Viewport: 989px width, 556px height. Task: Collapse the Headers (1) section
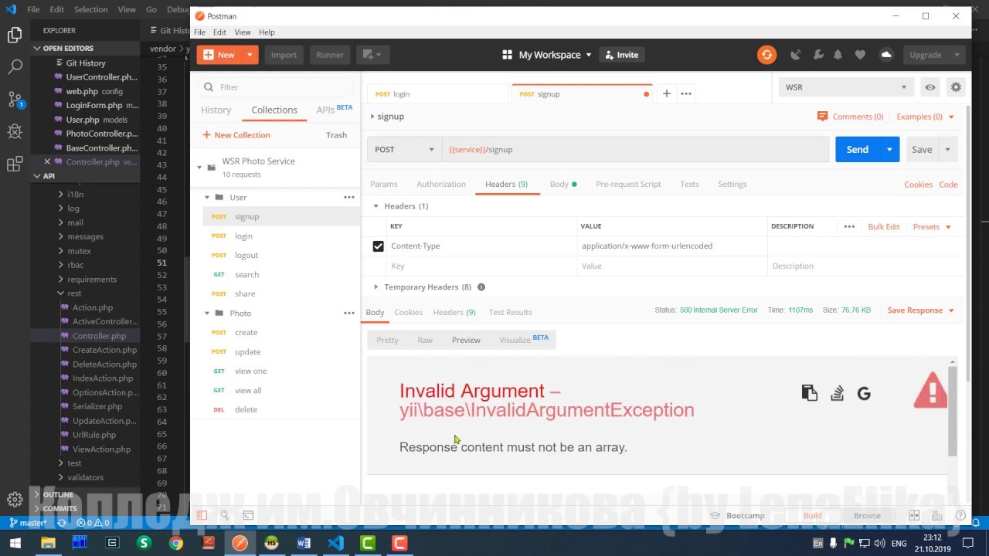376,206
